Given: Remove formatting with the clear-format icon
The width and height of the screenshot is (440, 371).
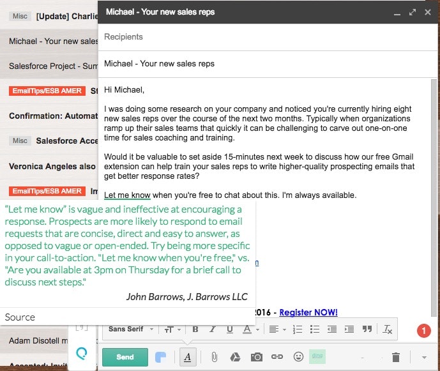Looking at the screenshot, I should pos(388,329).
